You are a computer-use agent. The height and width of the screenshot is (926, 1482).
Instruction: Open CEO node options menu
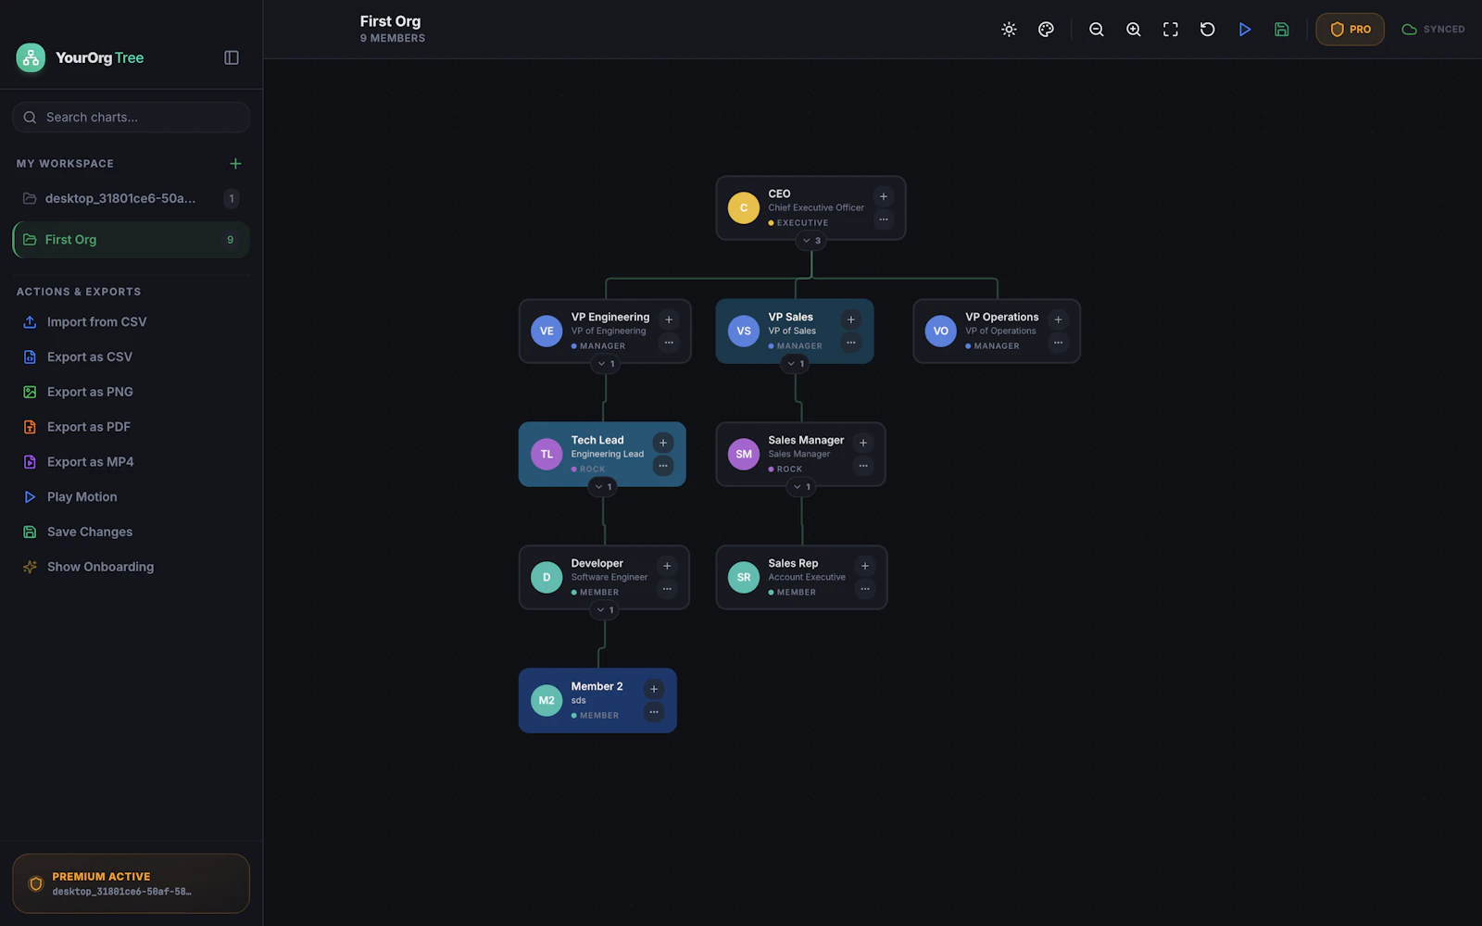(x=884, y=219)
